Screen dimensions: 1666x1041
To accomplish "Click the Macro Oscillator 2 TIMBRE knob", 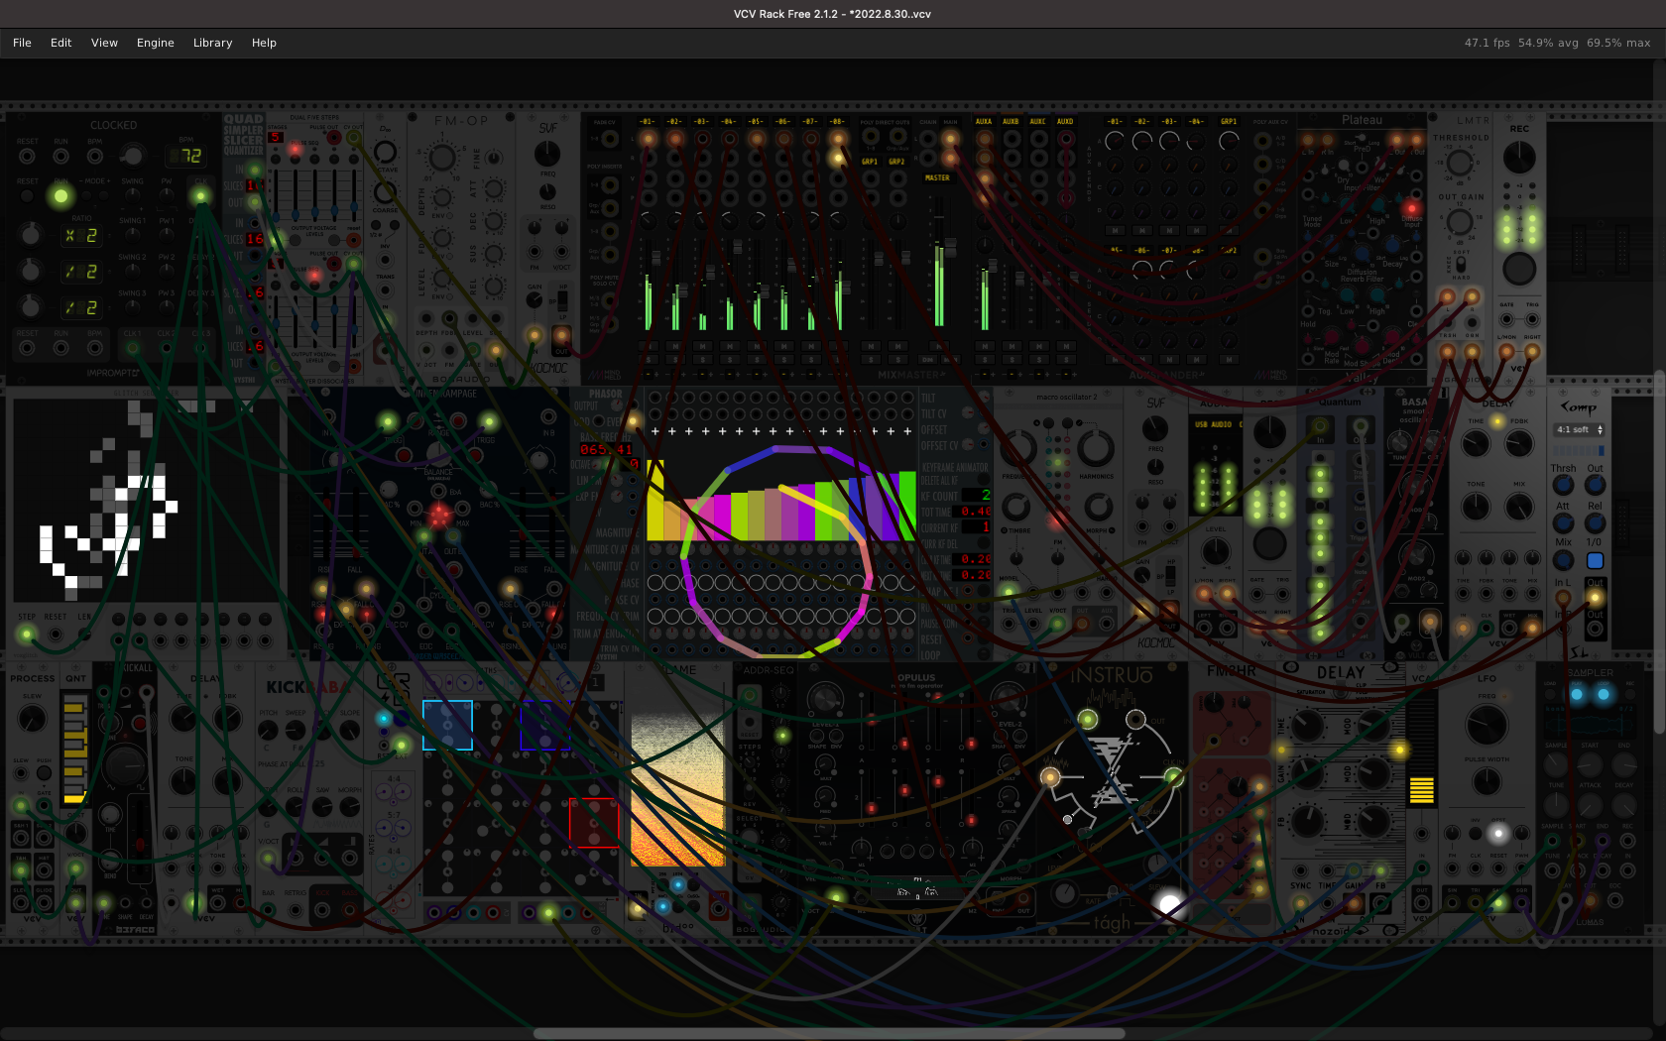I will click(1016, 507).
